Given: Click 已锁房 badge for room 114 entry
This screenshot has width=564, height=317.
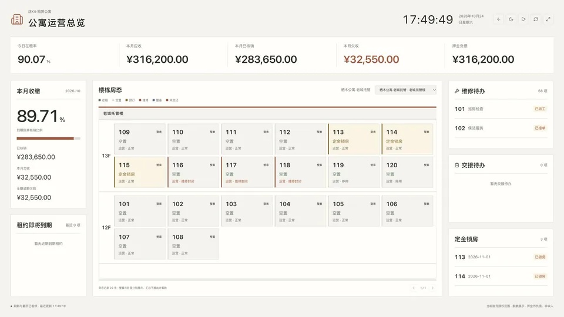Looking at the screenshot, I should tap(540, 276).
